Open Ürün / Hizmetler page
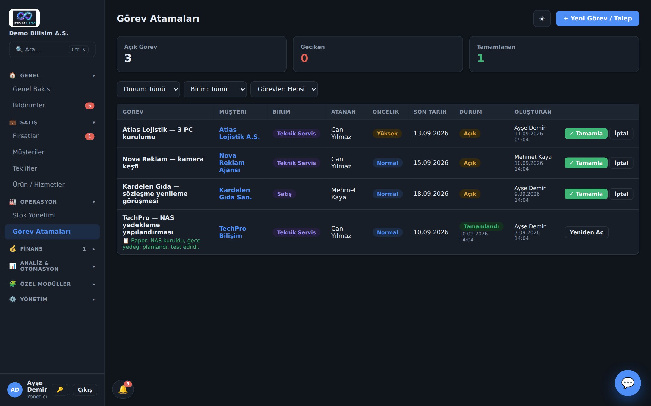The image size is (651, 406). click(52, 185)
